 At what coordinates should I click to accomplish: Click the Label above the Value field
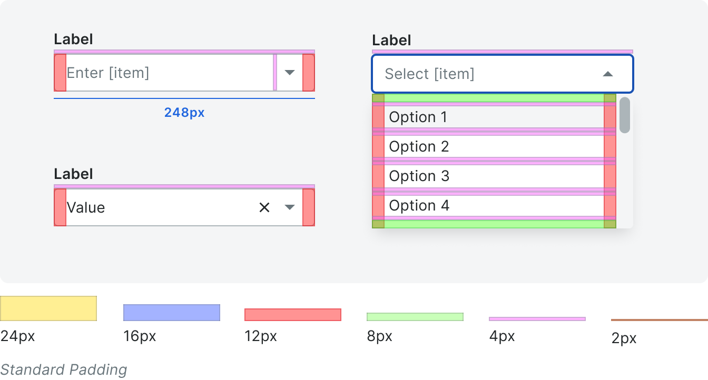click(73, 174)
